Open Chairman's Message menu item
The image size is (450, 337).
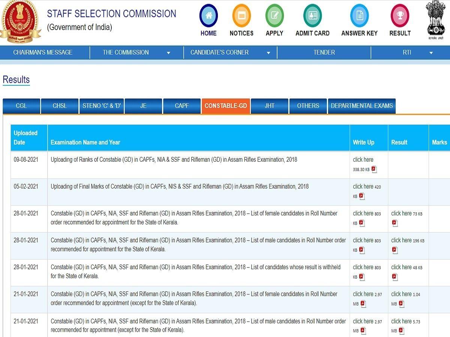click(x=43, y=52)
